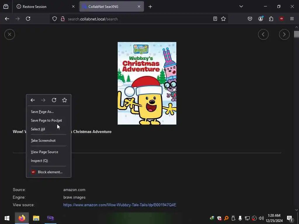Close the CollabNet SearXNG tab

tap(139, 6)
